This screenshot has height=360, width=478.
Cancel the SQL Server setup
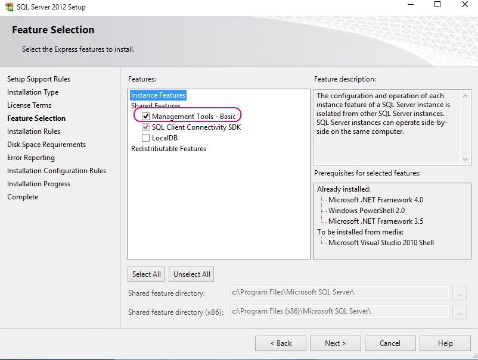click(x=390, y=343)
